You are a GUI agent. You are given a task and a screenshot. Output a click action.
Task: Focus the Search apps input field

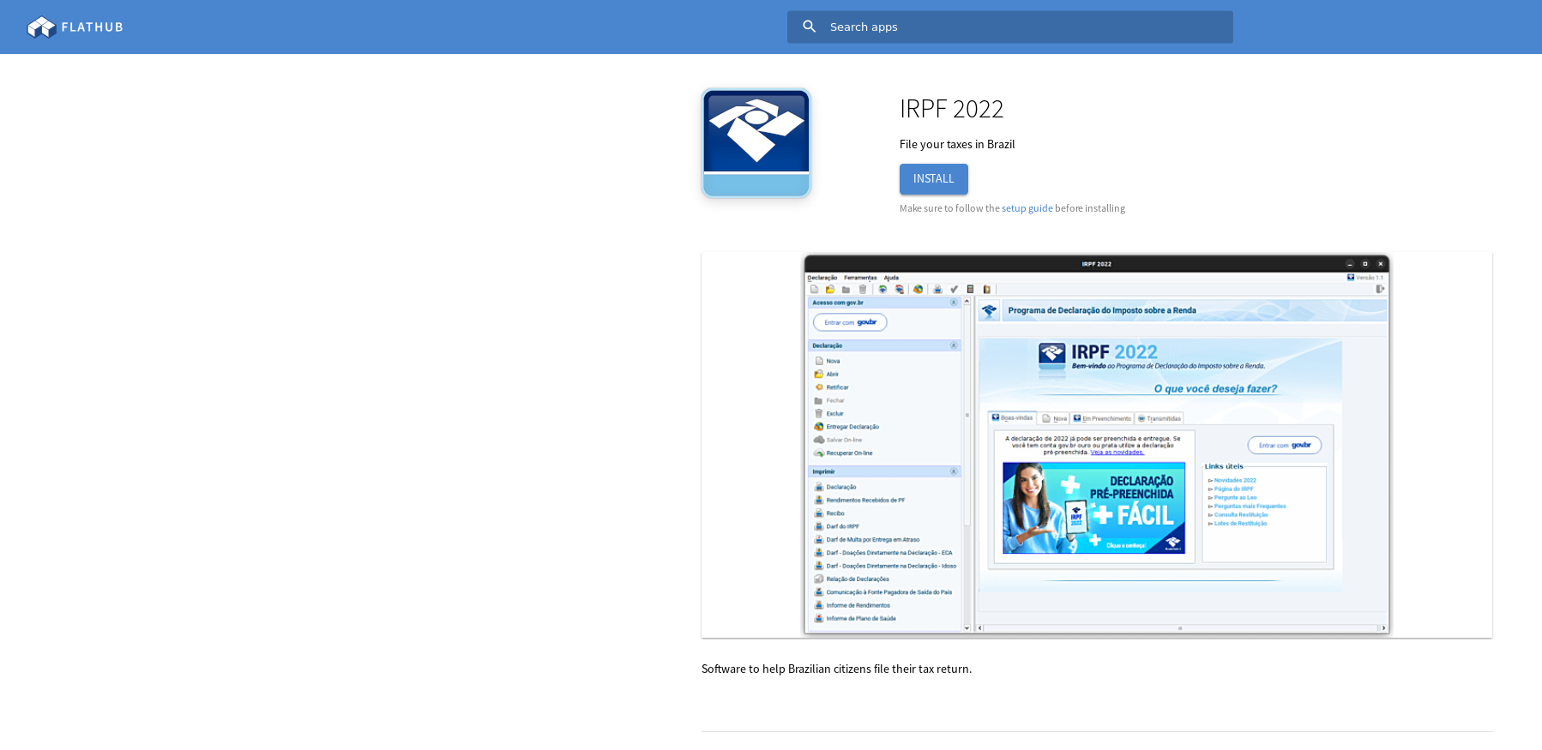[1010, 27]
